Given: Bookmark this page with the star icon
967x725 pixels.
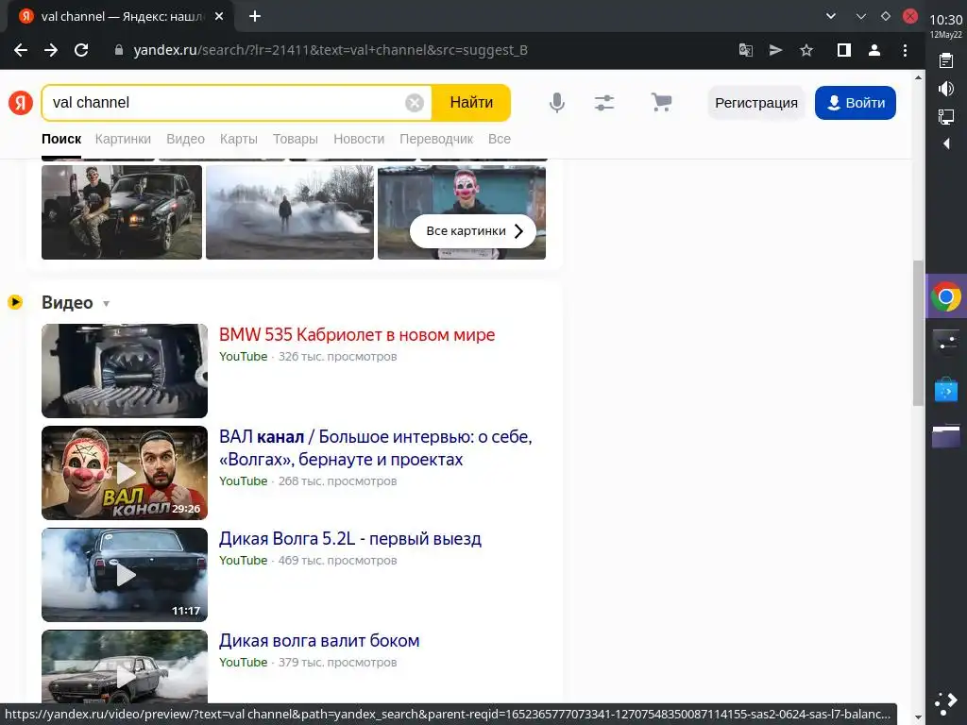Looking at the screenshot, I should 806,50.
